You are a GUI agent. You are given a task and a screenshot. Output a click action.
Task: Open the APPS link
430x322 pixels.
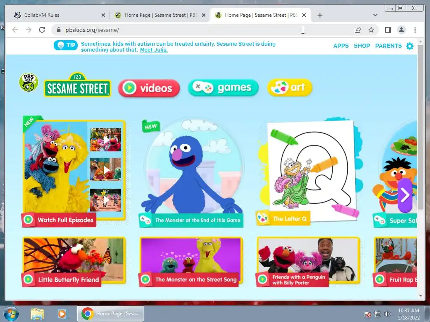coord(341,46)
